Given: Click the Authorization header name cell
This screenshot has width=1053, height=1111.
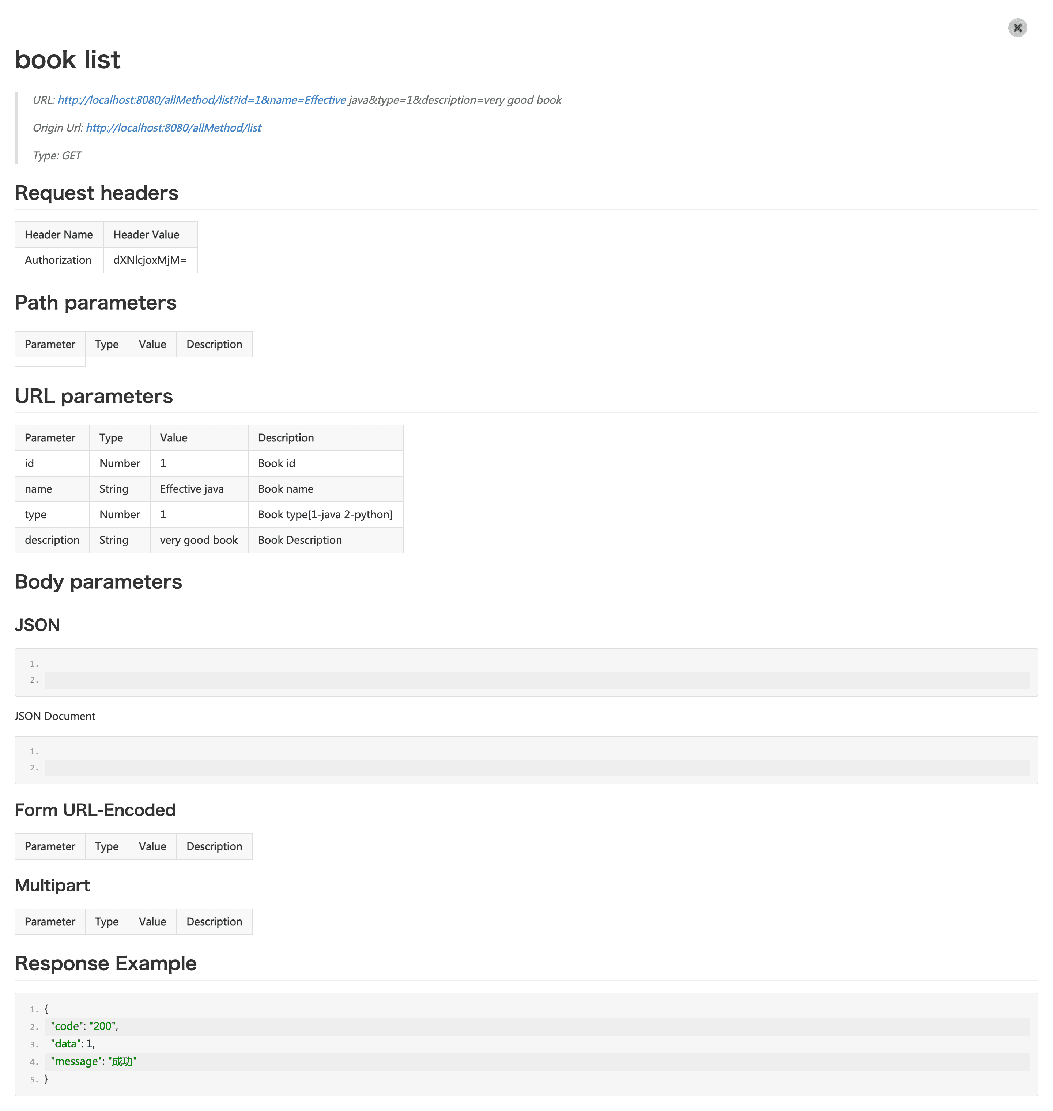Looking at the screenshot, I should click(58, 260).
